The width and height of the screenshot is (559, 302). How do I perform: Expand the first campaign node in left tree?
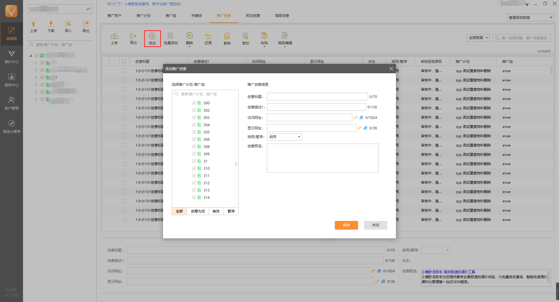[36, 63]
